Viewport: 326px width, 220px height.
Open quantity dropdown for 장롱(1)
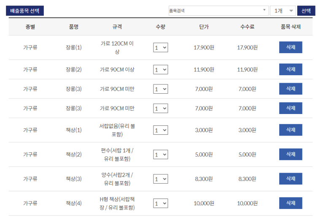tap(161, 48)
